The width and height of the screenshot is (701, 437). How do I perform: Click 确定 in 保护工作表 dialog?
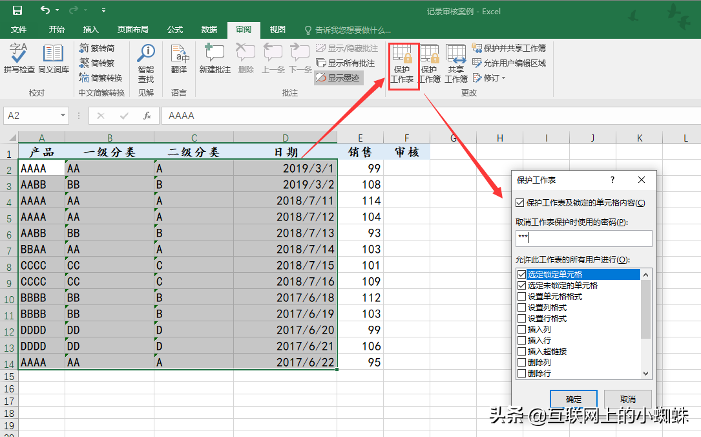tap(574, 399)
